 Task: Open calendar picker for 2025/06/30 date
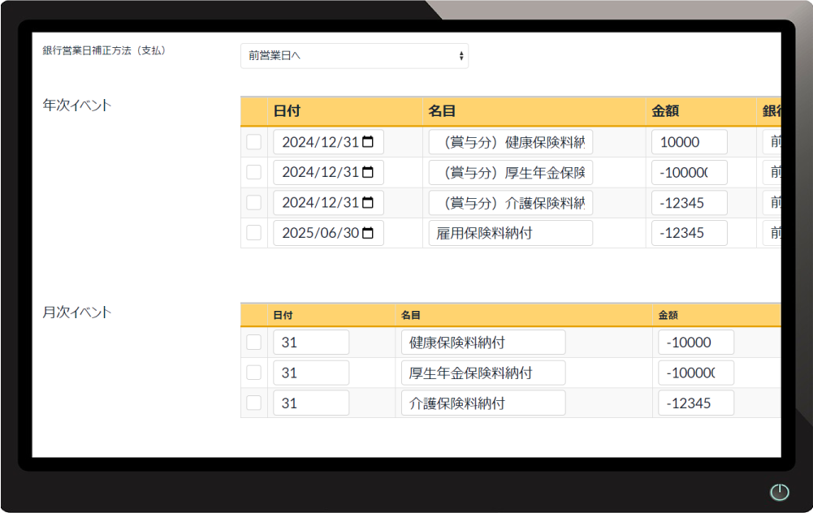pos(368,233)
